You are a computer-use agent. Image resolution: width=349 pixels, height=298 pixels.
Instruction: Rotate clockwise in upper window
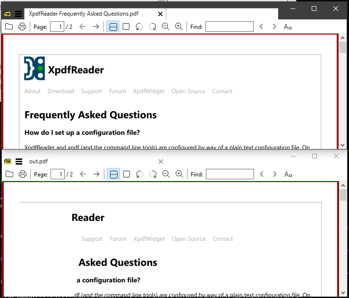[153, 26]
